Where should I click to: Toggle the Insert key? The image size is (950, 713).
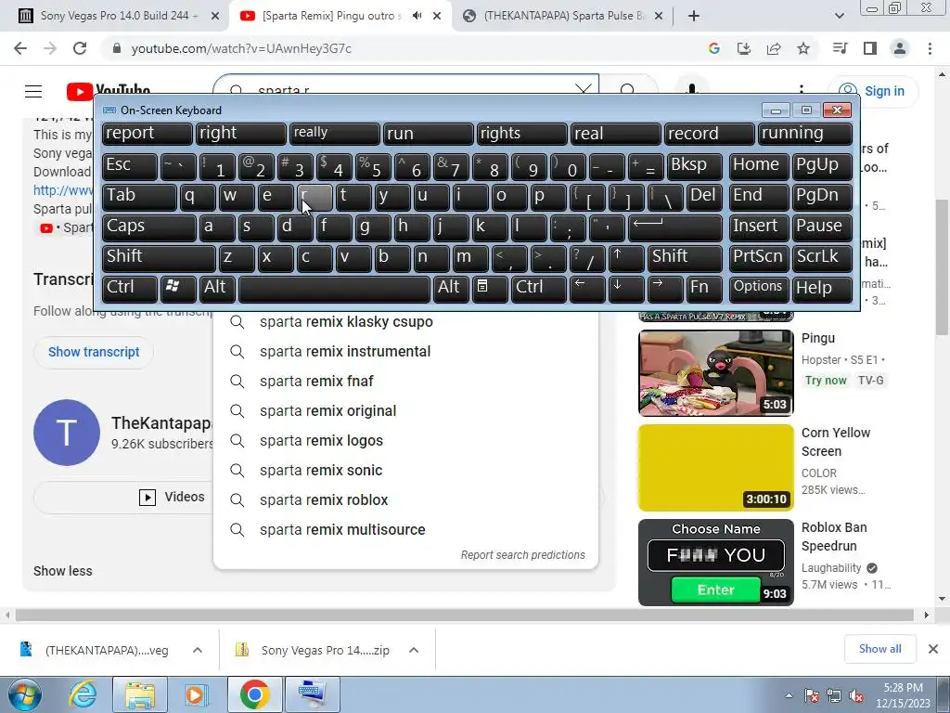click(x=759, y=227)
